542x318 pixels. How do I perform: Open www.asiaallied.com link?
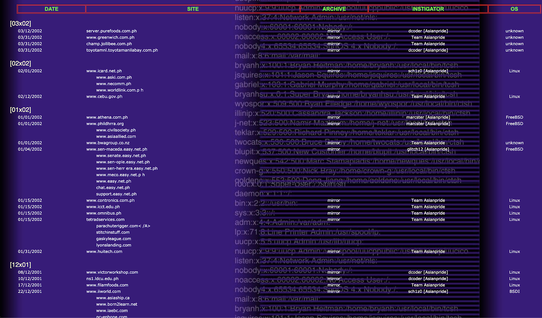116,137
